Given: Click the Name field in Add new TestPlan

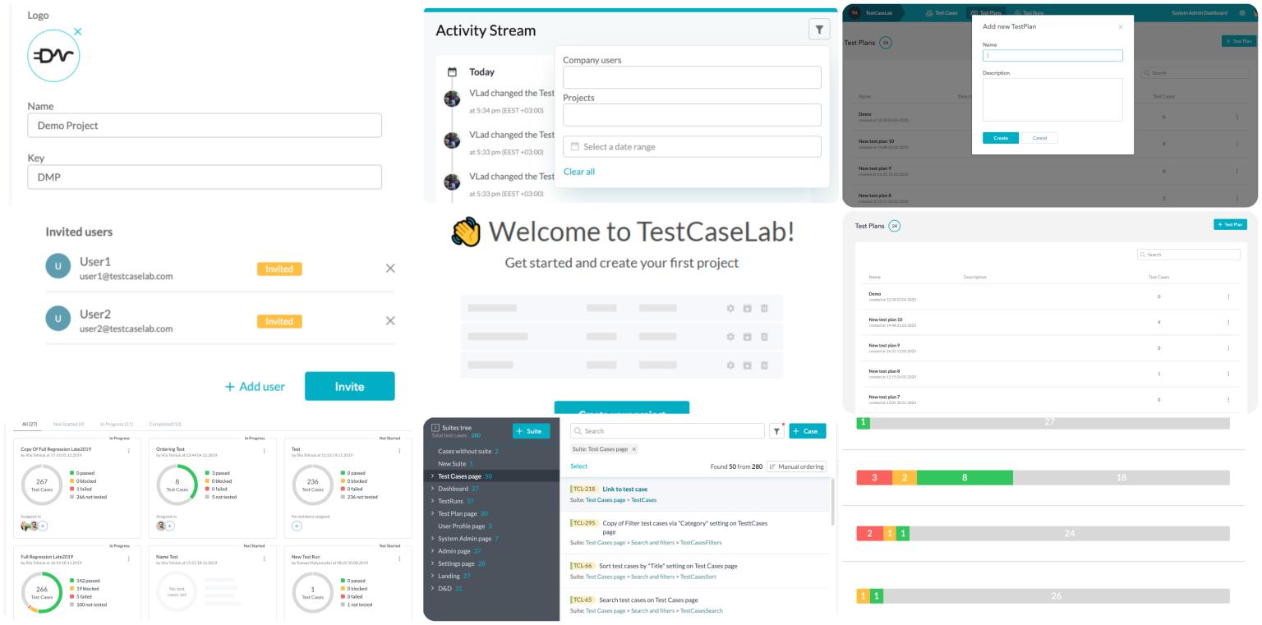Looking at the screenshot, I should pos(1054,55).
